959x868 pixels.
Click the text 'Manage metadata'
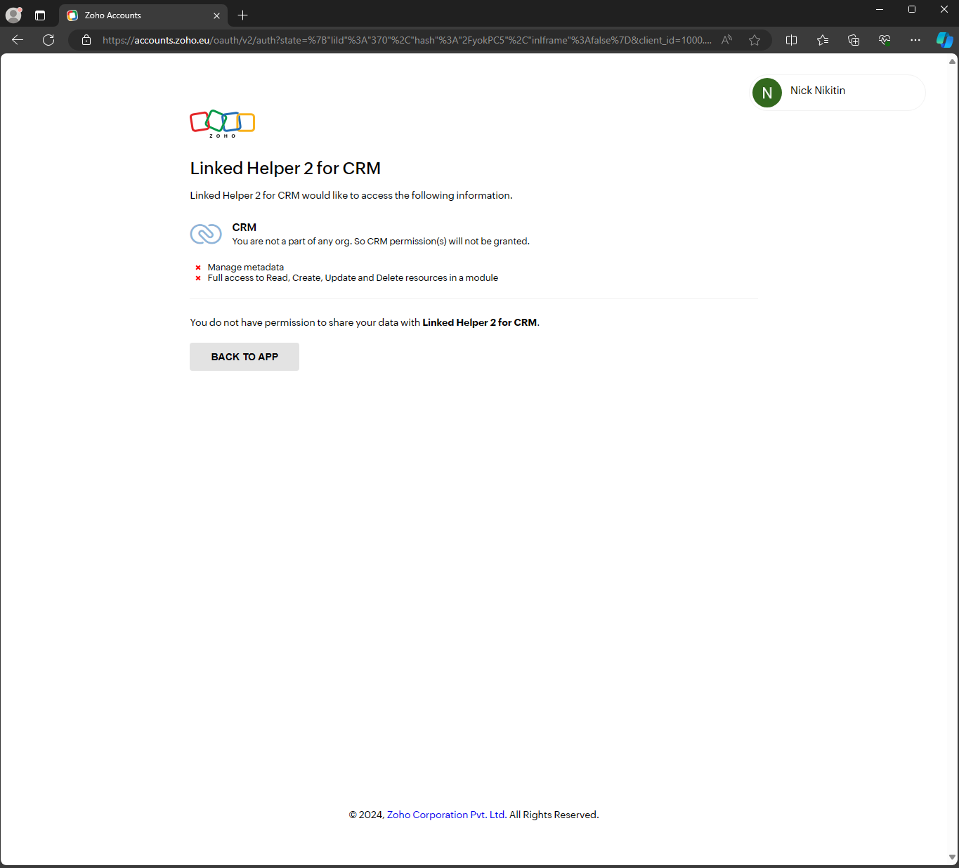(246, 268)
